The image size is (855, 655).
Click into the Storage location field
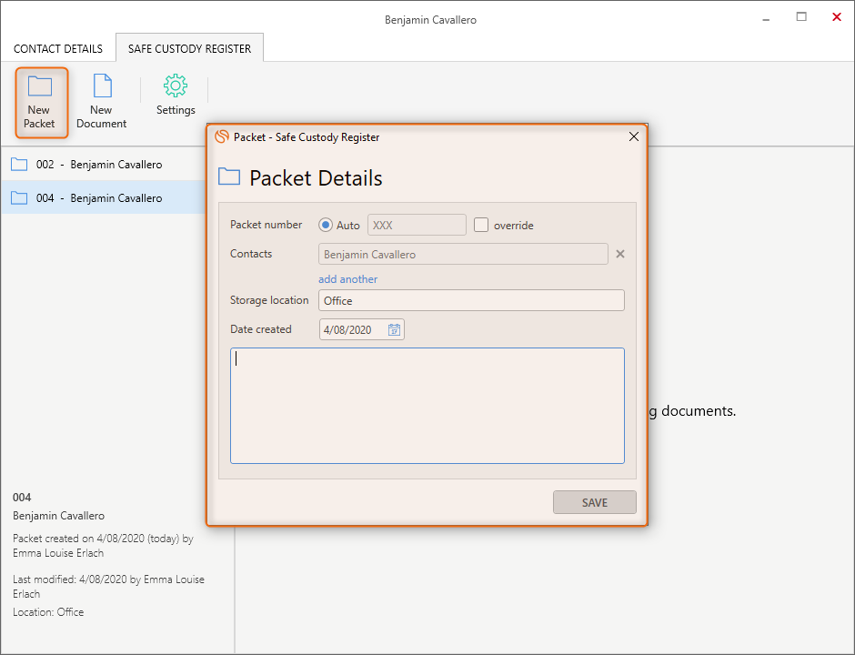pyautogui.click(x=471, y=301)
